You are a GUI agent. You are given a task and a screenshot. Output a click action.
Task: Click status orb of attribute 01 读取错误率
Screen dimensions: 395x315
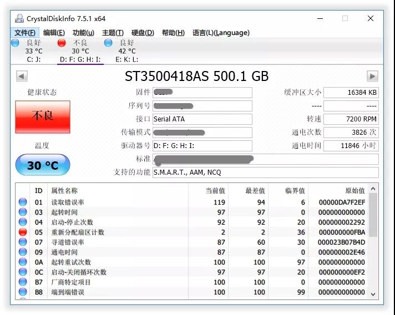click(x=23, y=202)
